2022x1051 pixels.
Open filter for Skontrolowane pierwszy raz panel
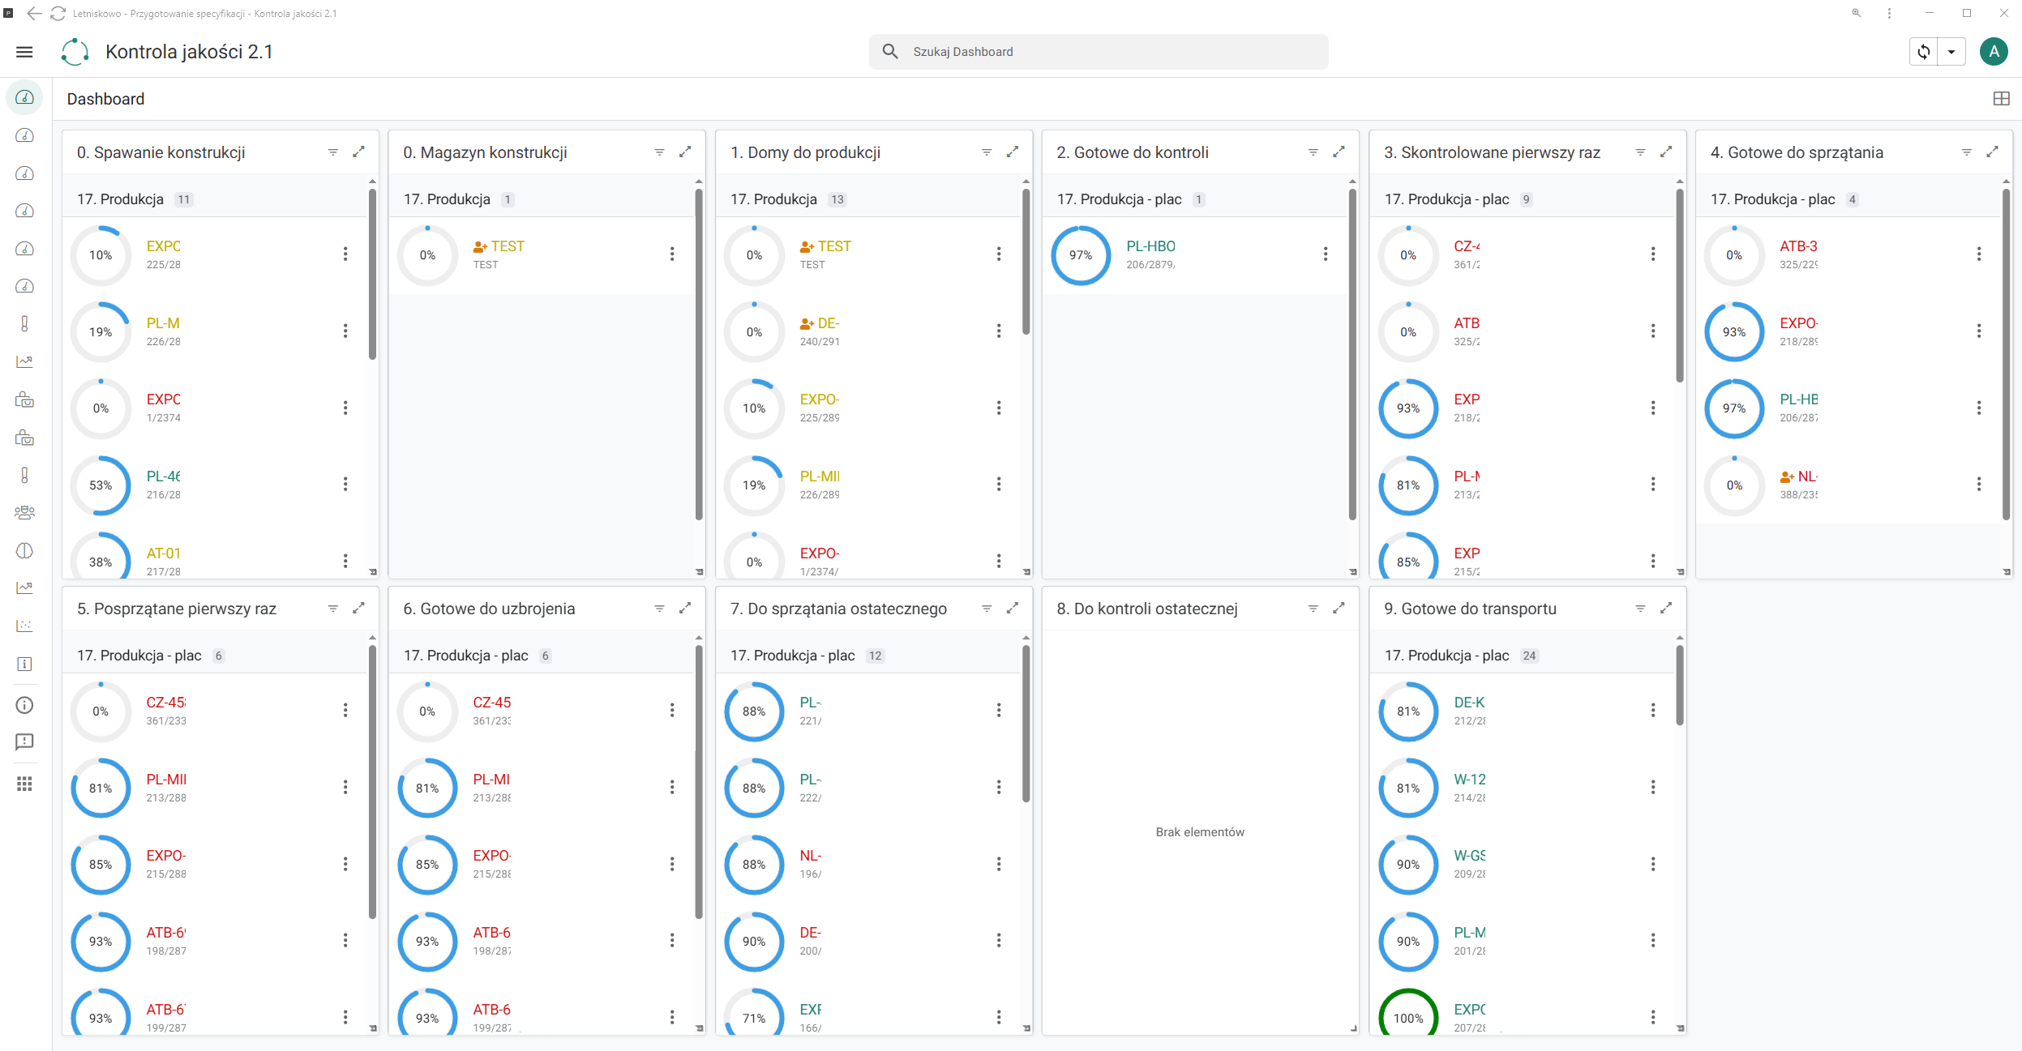1640,152
